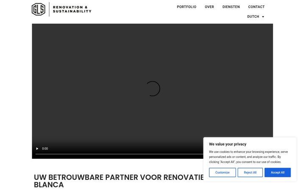
Task: Click the 'We value your privacy' title
Action: click(x=227, y=144)
